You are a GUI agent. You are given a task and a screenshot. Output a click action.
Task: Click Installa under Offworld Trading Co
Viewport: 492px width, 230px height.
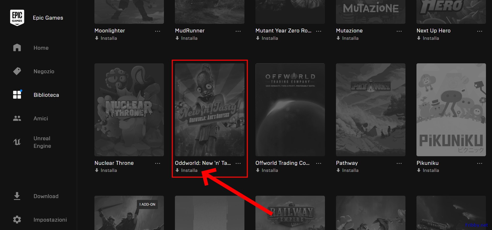tap(267, 170)
